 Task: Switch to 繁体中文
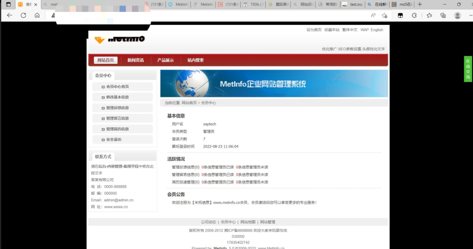[x=350, y=30]
